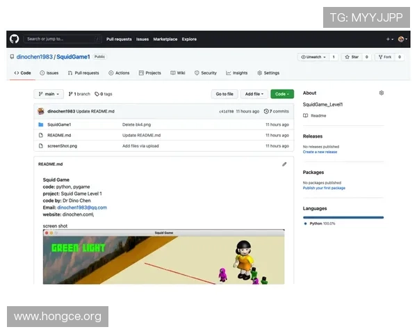Screen dimensions: 417x334
Task: Click the commit author avatar dinochen1983
Action: [41, 111]
